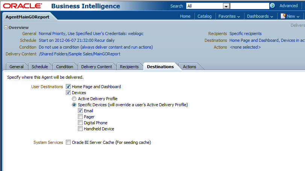Image resolution: width=305 pixels, height=171 pixels.
Task: Click the <none selected> actions link
Action: point(245,47)
